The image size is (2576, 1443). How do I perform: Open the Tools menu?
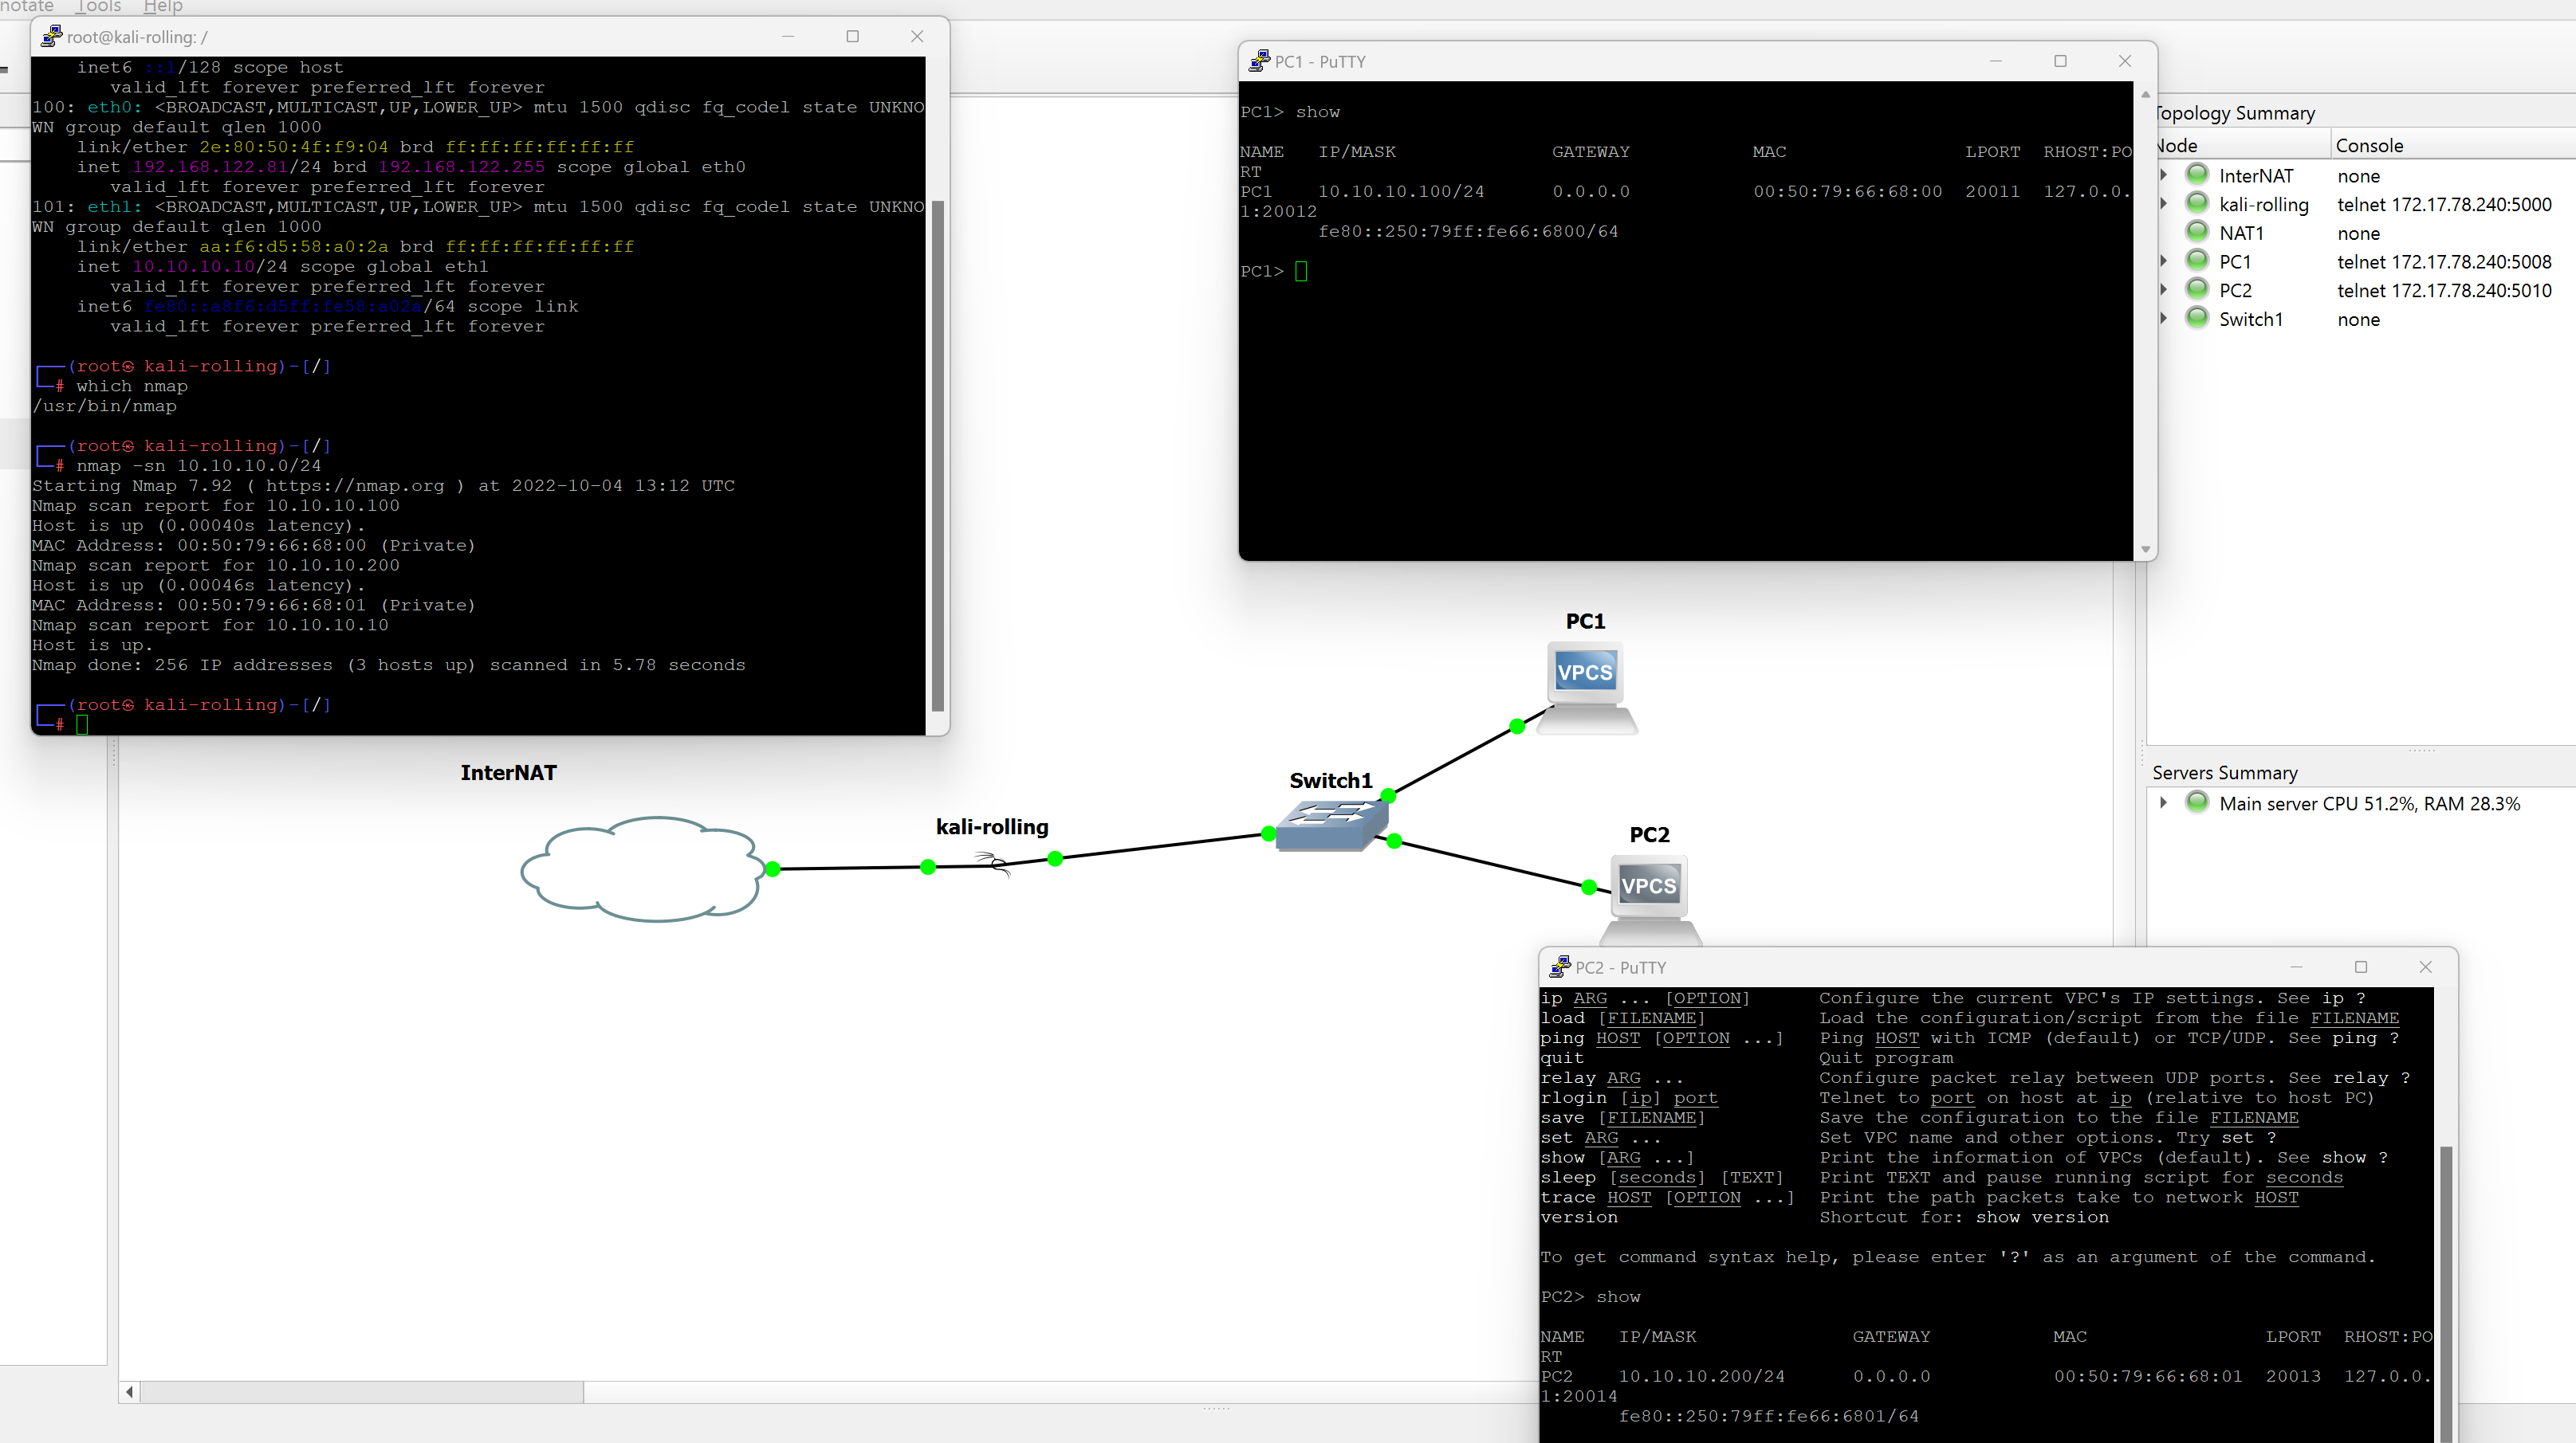(99, 7)
